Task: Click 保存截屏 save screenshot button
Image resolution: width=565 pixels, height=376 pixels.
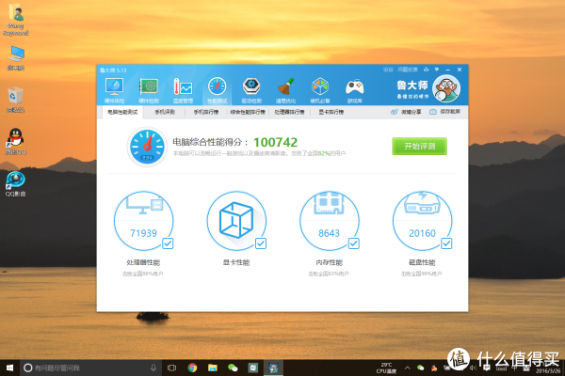Action: tap(445, 112)
